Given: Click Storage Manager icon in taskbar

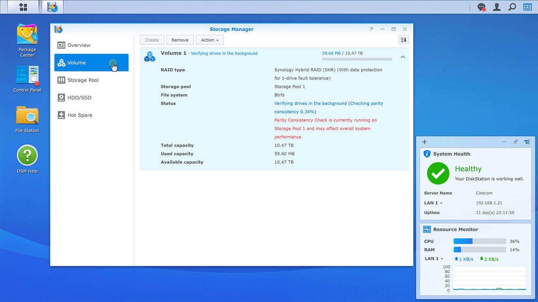Looking at the screenshot, I should [x=52, y=7].
